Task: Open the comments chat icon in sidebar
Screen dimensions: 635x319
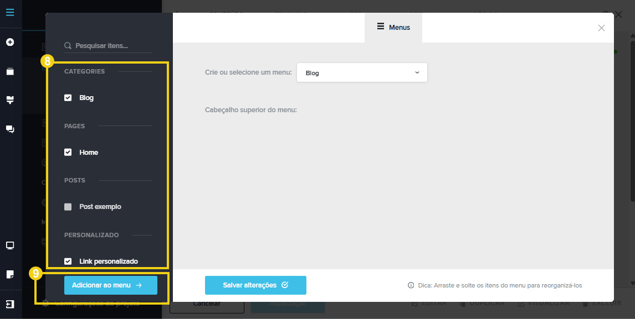Action: [x=10, y=129]
